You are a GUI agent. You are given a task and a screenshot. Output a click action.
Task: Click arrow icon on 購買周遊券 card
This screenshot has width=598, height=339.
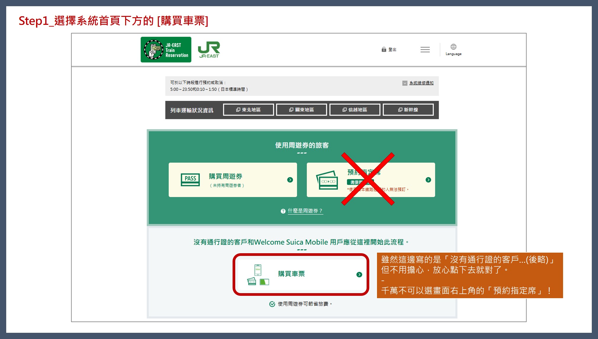(290, 180)
